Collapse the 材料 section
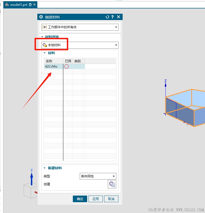This screenshot has width=205, height=213. (44, 53)
